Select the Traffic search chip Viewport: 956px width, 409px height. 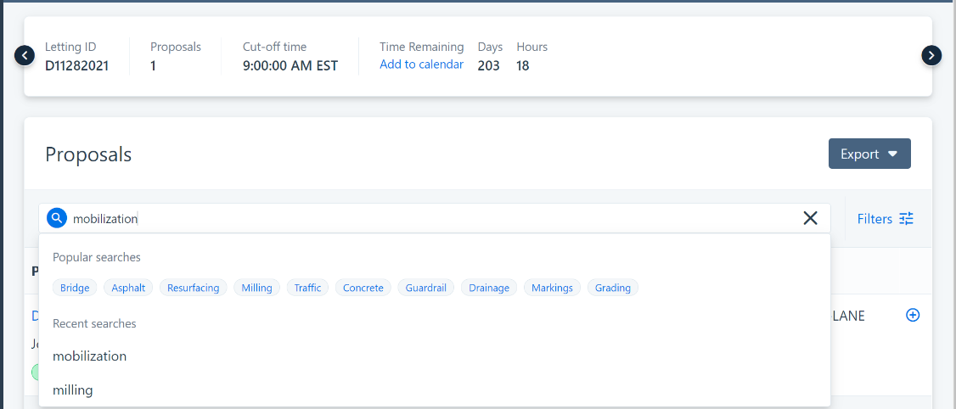click(x=307, y=288)
